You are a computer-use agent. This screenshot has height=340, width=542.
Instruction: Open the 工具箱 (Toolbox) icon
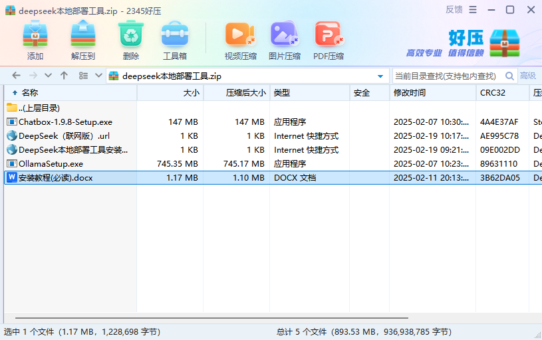[x=175, y=34]
